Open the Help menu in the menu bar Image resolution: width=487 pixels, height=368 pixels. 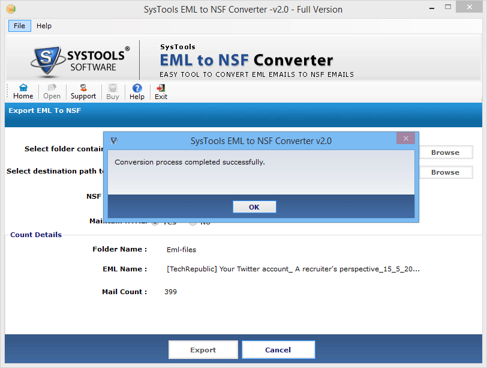(x=44, y=26)
